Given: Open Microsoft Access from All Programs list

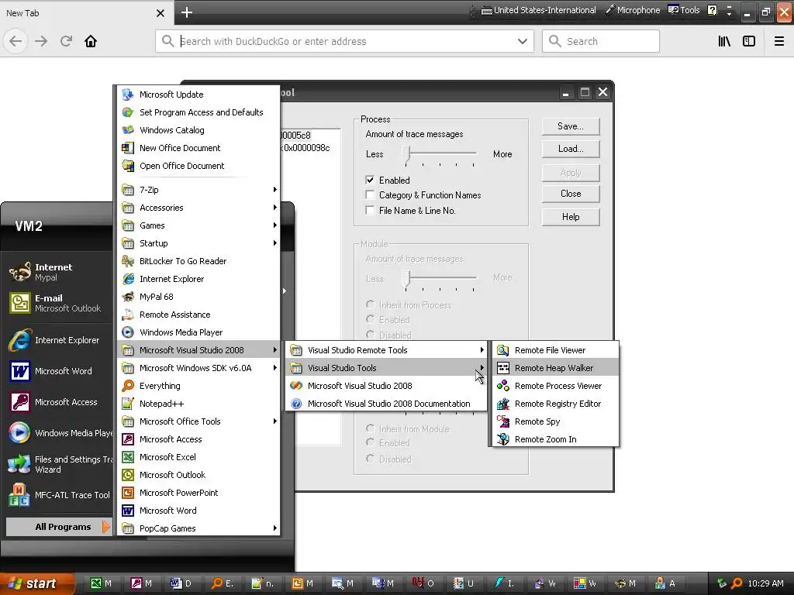Looking at the screenshot, I should (198, 439).
